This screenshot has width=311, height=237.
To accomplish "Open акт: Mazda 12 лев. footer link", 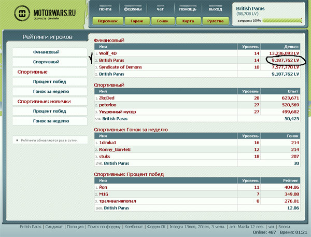I will 247,227.
